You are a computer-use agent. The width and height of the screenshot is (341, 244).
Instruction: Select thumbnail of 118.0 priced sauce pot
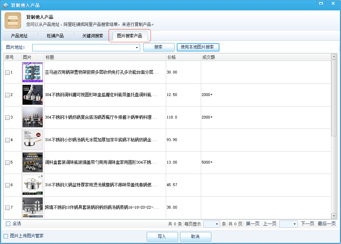pyautogui.click(x=33, y=117)
